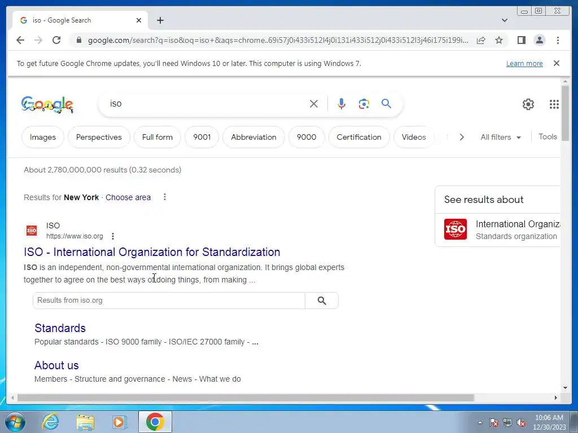Go back with the browser back arrow
The height and width of the screenshot is (433, 578).
coord(20,40)
